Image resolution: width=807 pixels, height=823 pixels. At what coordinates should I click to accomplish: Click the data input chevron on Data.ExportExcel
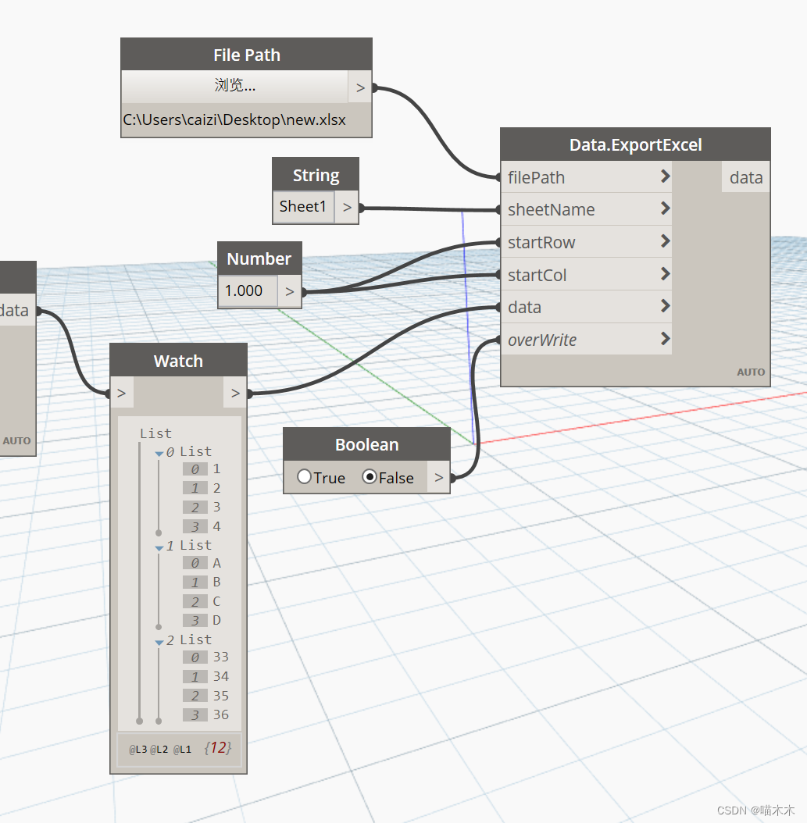(666, 305)
